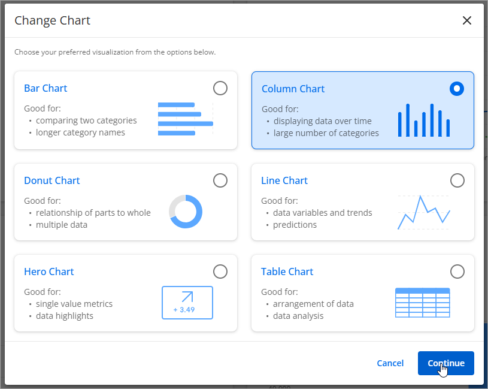Select the Column Chart radio button
488x389 pixels.
[457, 89]
